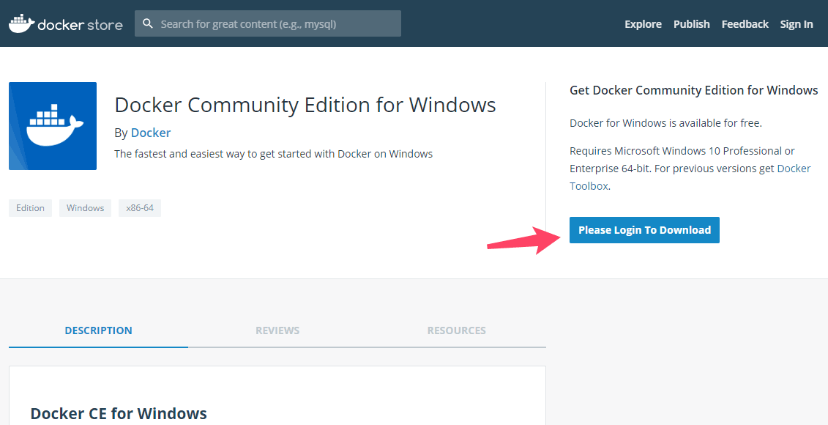Screen dimensions: 828x425
Task: Click Sign In in the header
Action: 797,23
